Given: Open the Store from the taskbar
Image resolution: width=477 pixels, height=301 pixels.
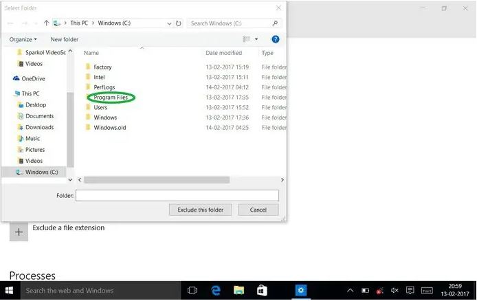Looking at the screenshot, I should [x=262, y=291].
